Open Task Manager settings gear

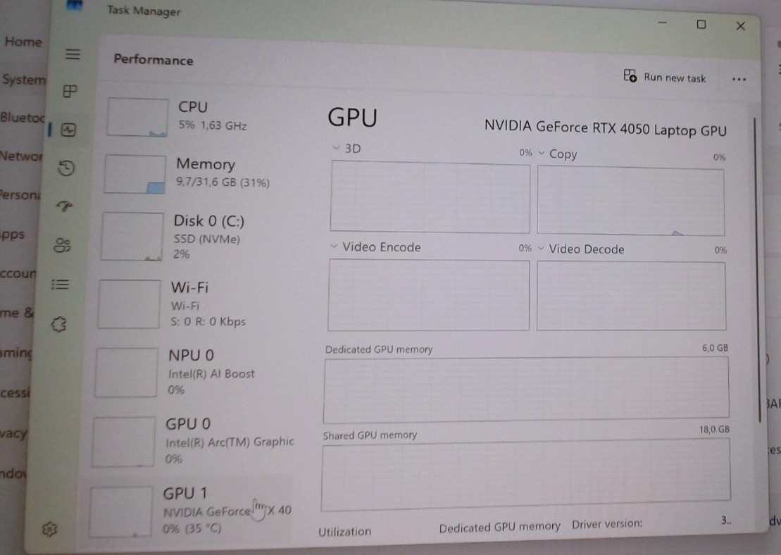(49, 529)
